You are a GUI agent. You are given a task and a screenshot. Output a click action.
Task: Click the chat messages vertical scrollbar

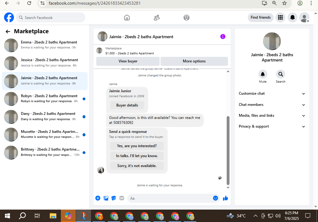pos(228,151)
